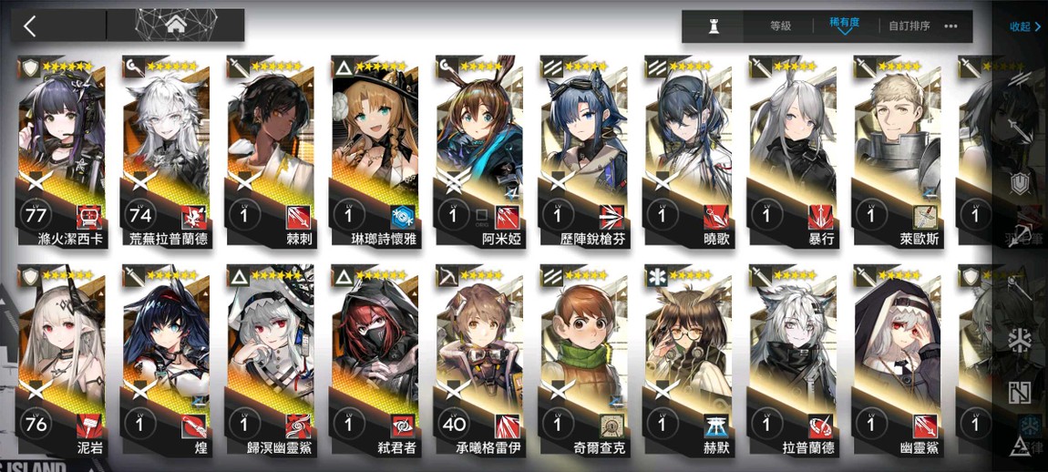Viewport: 1048px width, 472px height.
Task: Select operator 荒蕪拉普蘭德 card
Action: point(165,152)
